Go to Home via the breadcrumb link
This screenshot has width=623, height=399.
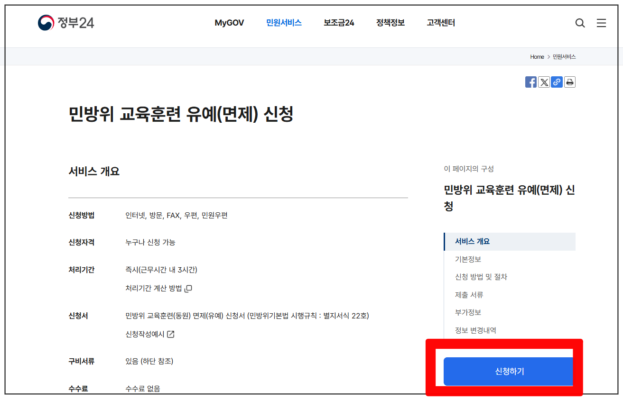(537, 56)
